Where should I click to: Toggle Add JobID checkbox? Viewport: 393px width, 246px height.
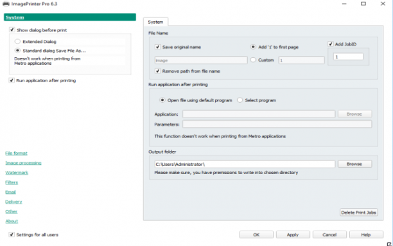click(x=330, y=44)
